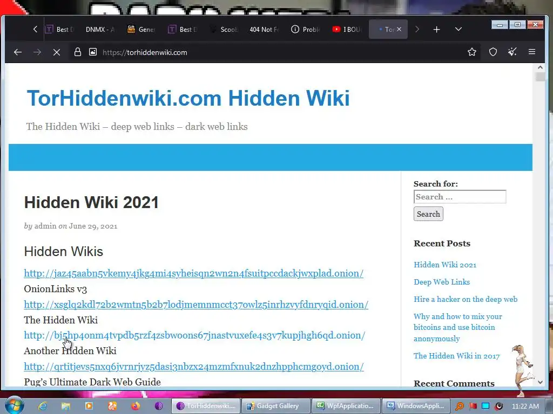Click the forward navigation arrow

(x=37, y=52)
